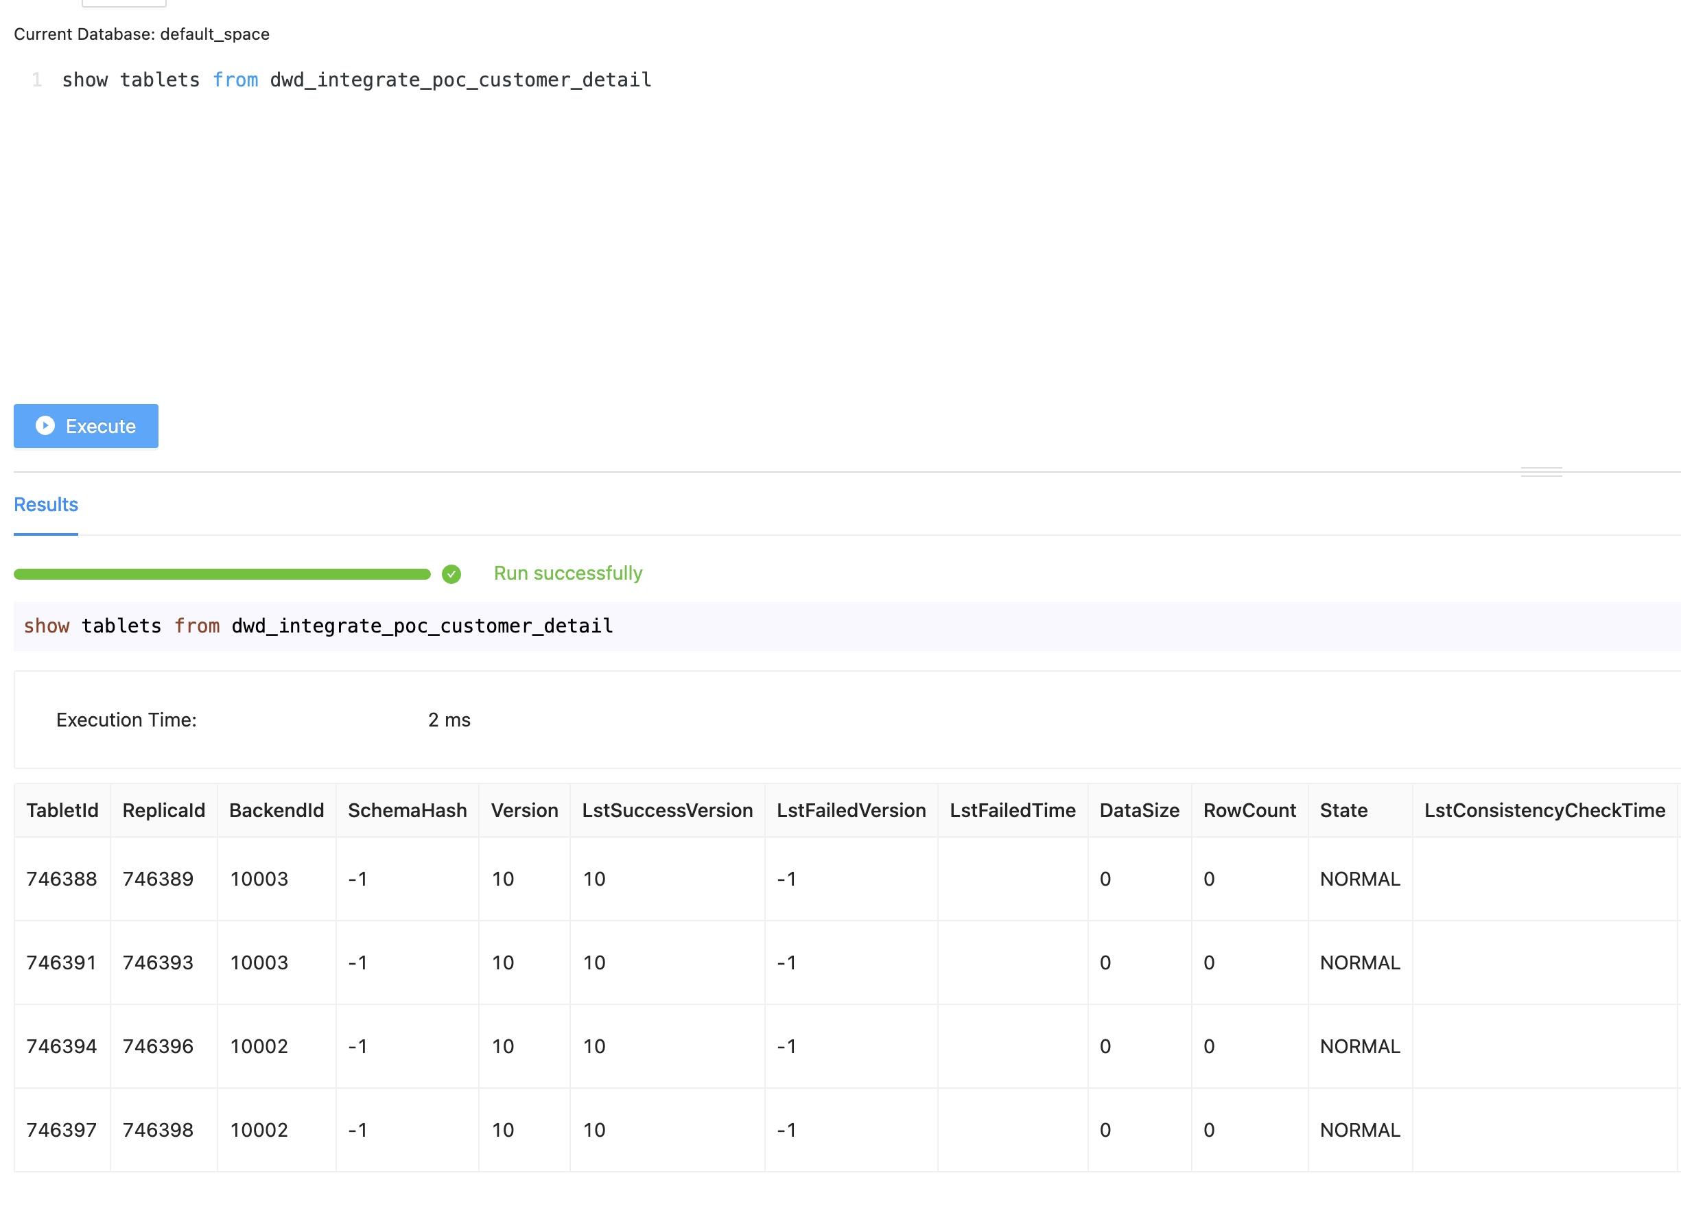Screen dimensions: 1681x1228
Task: Switch to the Results tab
Action: [45, 505]
